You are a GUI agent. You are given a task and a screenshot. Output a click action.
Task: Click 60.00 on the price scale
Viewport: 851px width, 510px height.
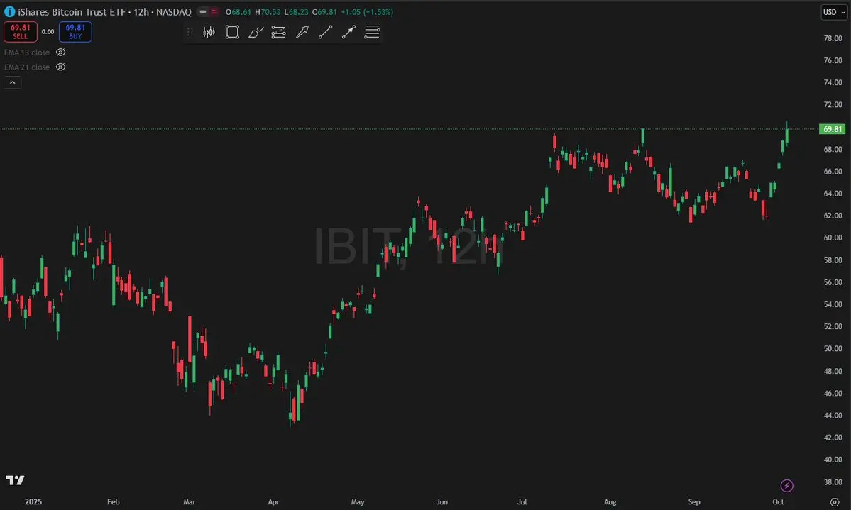coord(833,237)
